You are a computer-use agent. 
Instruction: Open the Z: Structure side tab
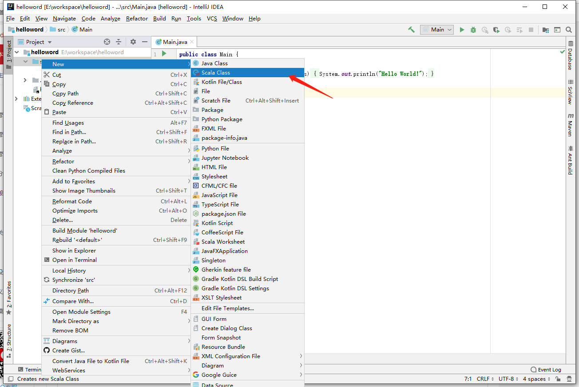8,341
